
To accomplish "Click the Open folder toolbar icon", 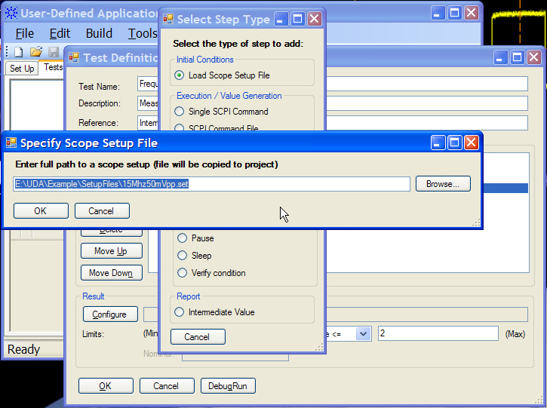I will point(35,52).
